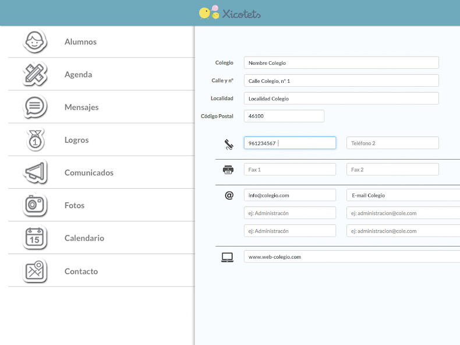Click the Calendario calendar icon

[x=34, y=238]
